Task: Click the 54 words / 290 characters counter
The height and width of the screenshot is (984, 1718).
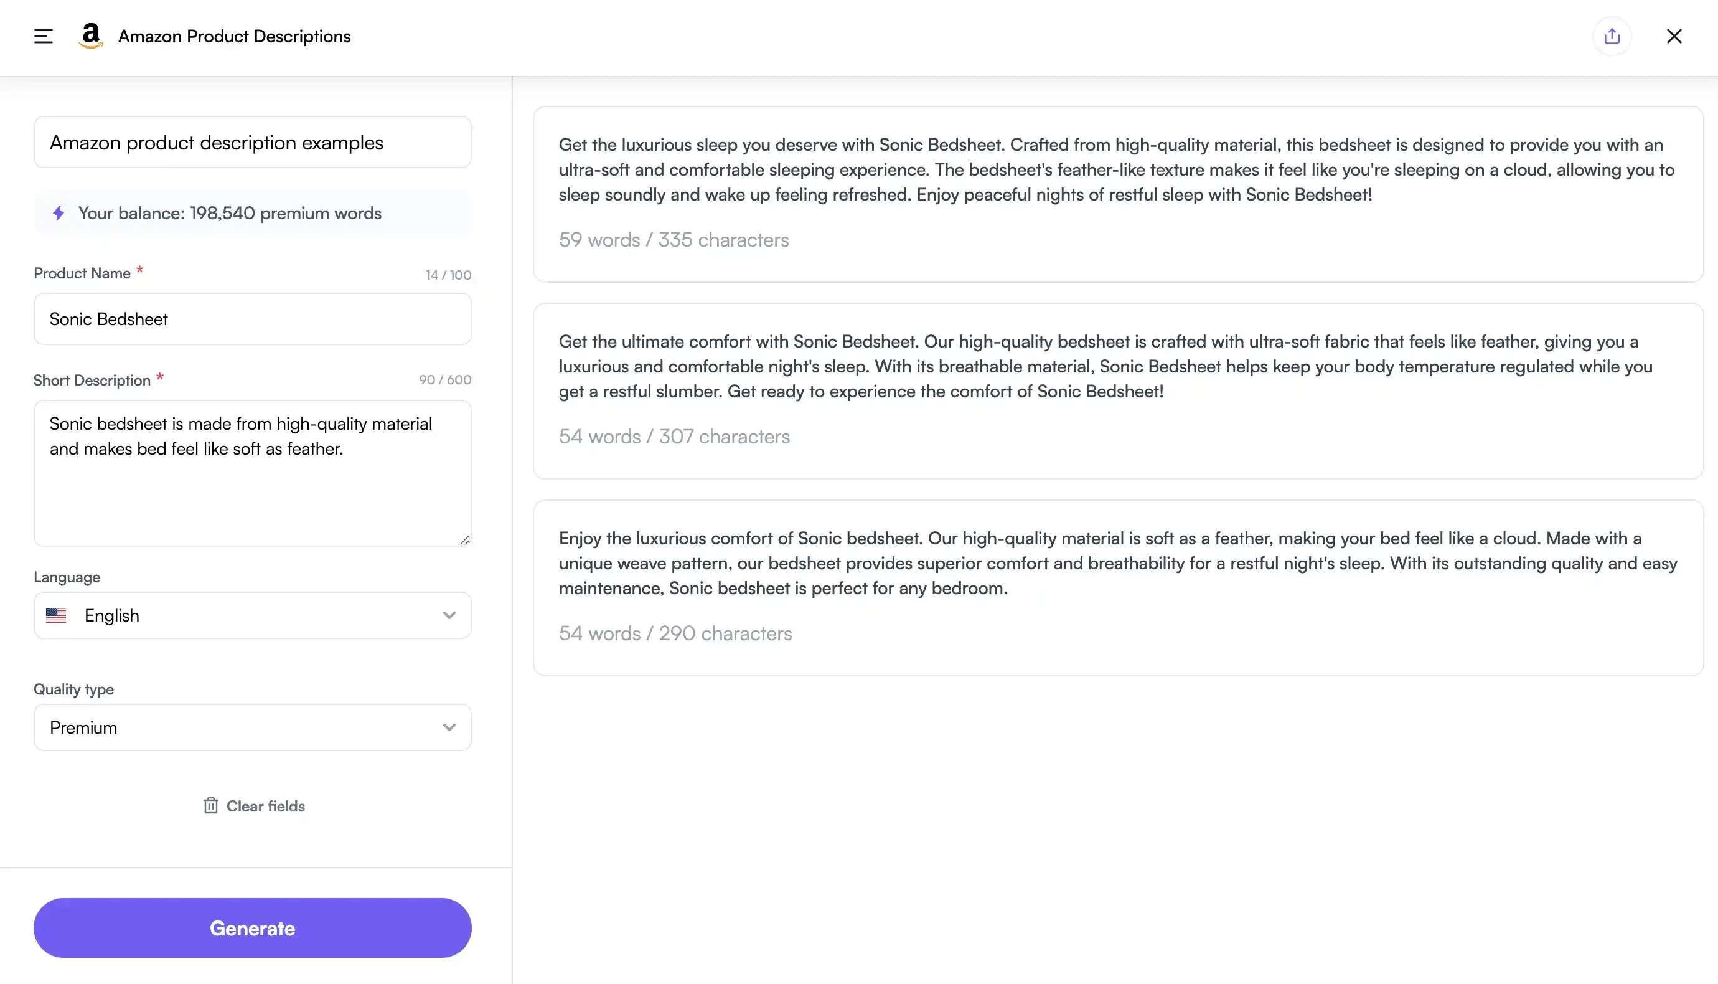Action: point(675,633)
